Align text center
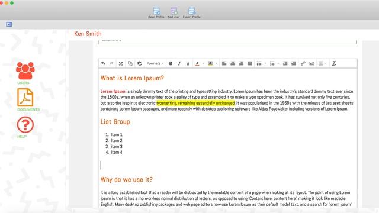The height and width of the screenshot is (213, 379). (233, 63)
